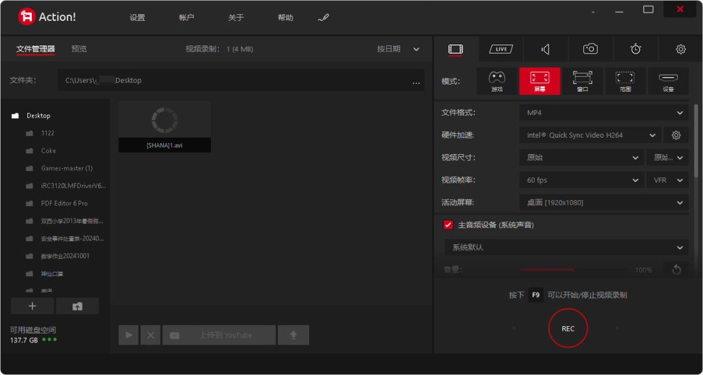Adjust the 音量 volume slider
Screen dimensions: 703x375
tap(574, 270)
